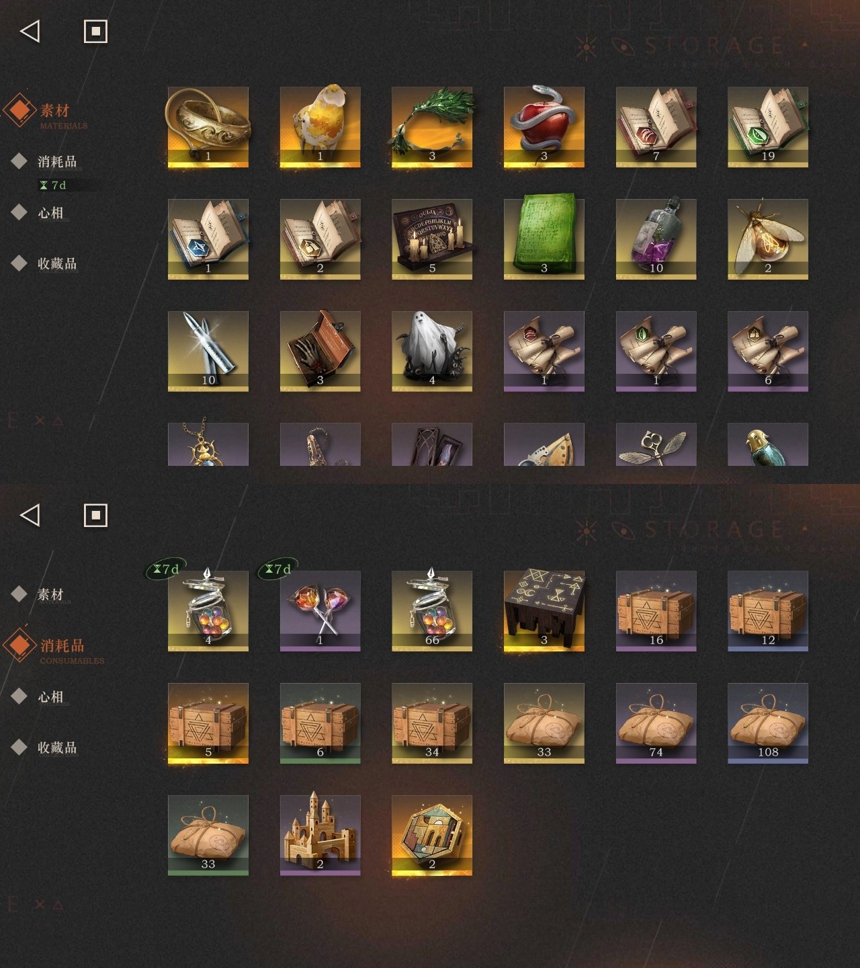Screen dimensions: 860x968
Task: Select the green stone tablet item
Action: pyautogui.click(x=544, y=239)
